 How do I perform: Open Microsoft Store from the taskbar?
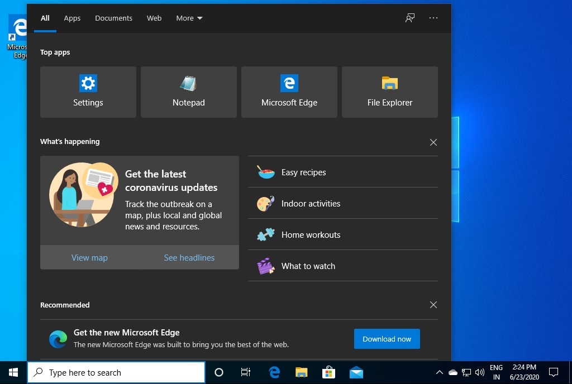328,372
